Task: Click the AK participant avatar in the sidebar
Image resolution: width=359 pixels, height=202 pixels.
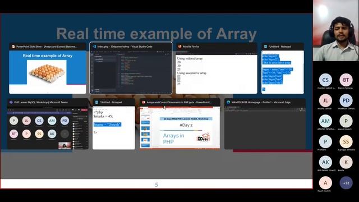Action: pyautogui.click(x=325, y=162)
